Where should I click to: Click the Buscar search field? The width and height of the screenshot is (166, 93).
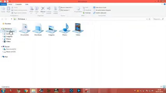158,19
